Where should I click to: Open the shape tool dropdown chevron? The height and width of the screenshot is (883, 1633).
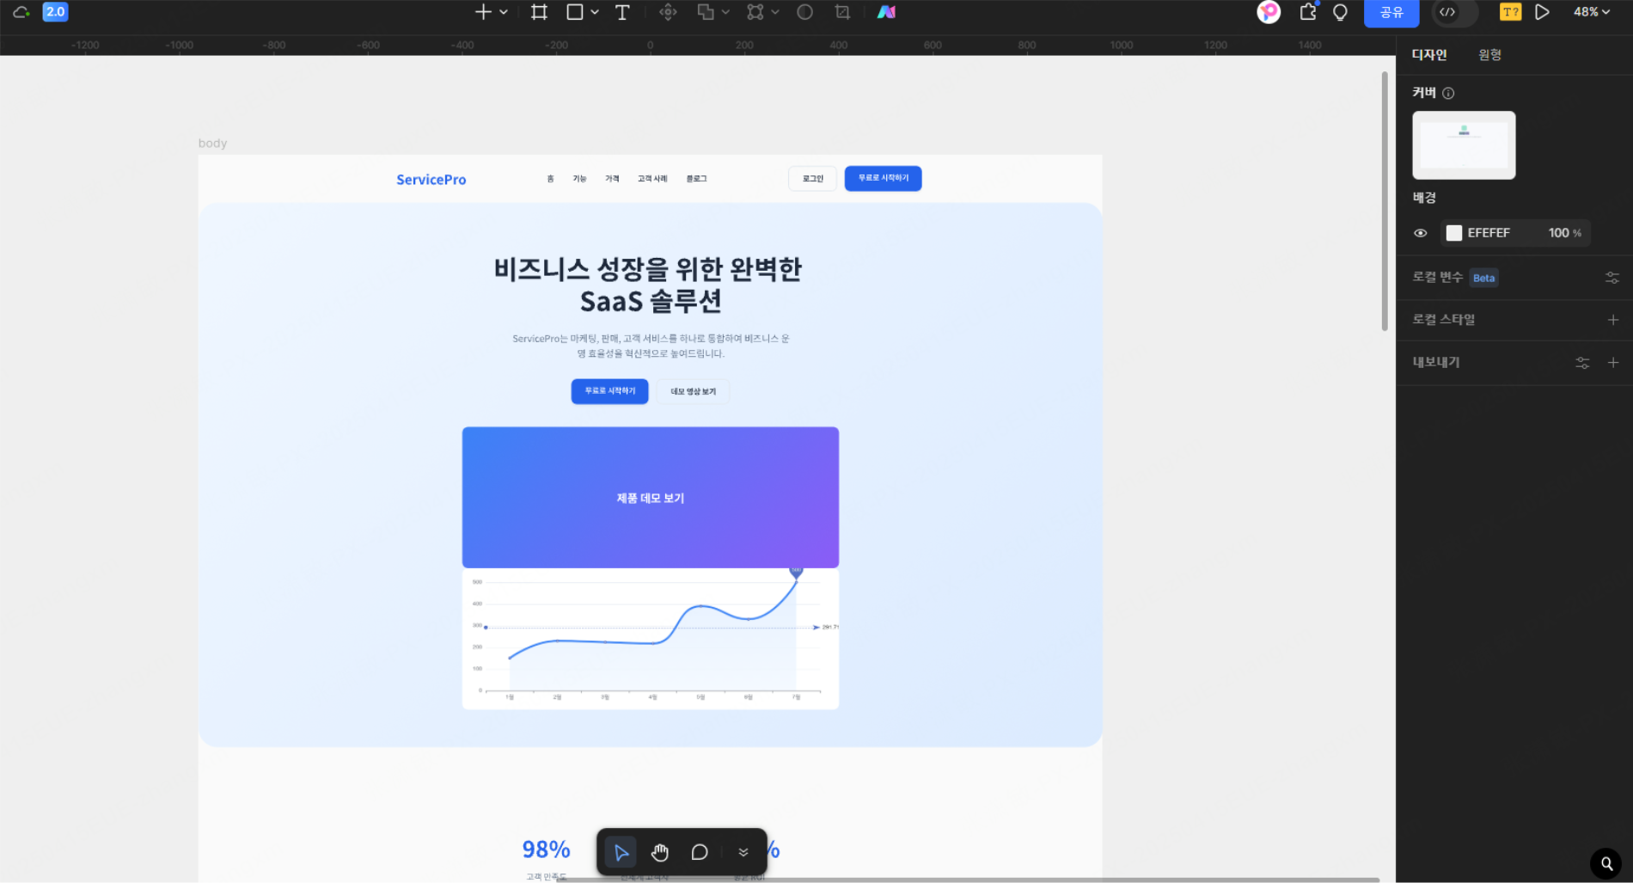(x=594, y=12)
